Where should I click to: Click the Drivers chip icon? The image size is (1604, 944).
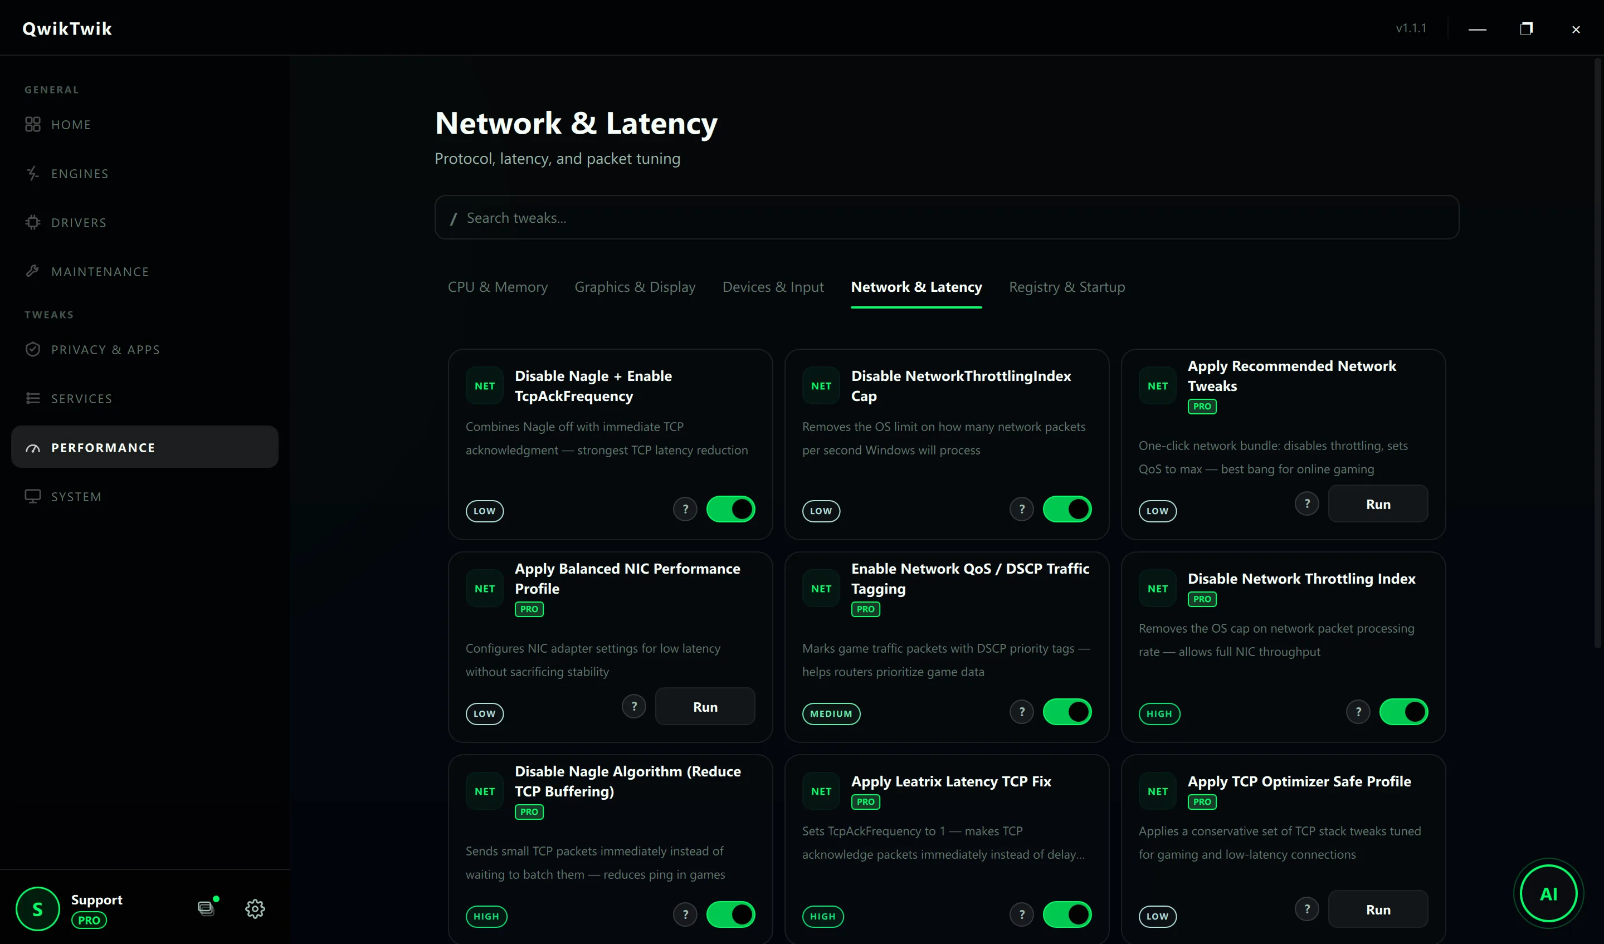coord(32,223)
